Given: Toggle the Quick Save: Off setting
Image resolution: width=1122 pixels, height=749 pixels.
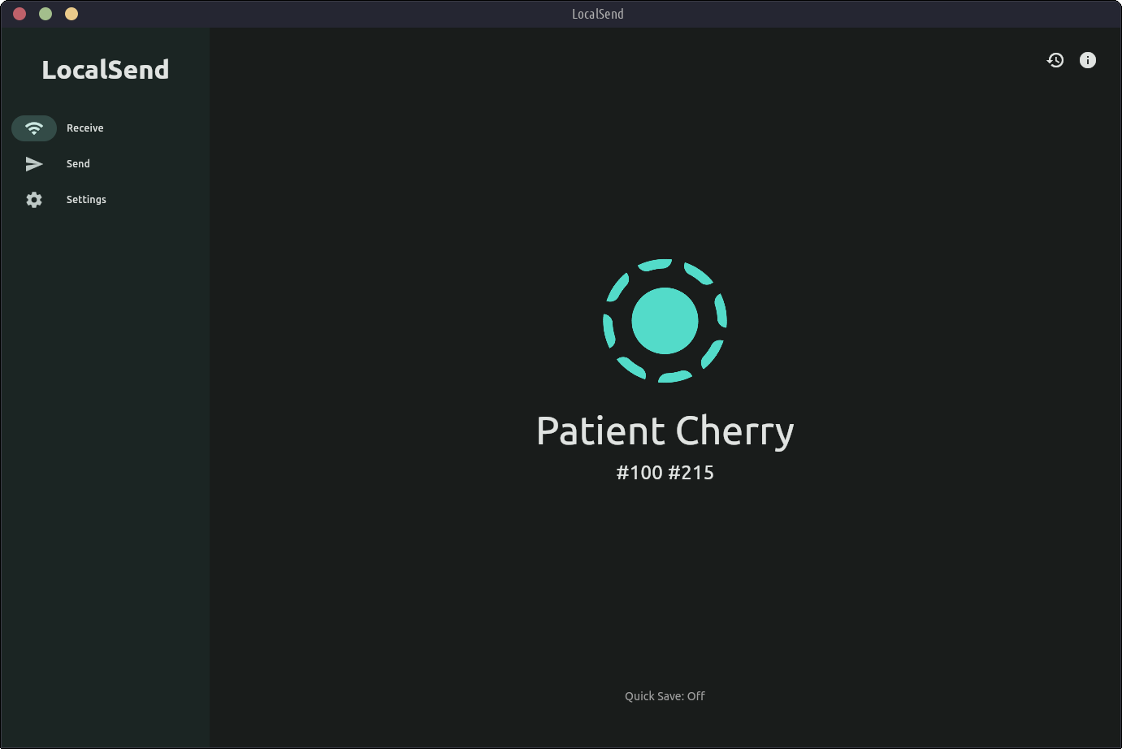Looking at the screenshot, I should [665, 696].
